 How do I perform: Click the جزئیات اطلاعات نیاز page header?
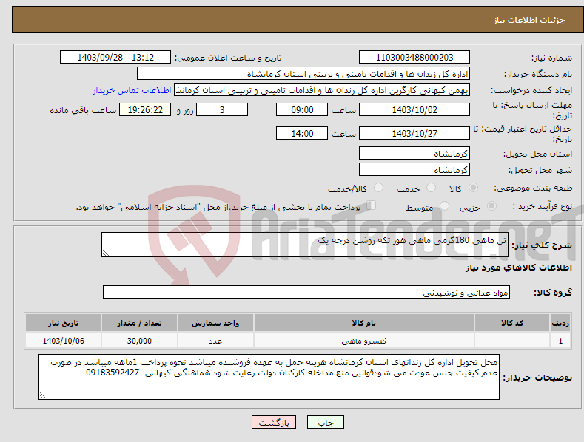click(529, 20)
